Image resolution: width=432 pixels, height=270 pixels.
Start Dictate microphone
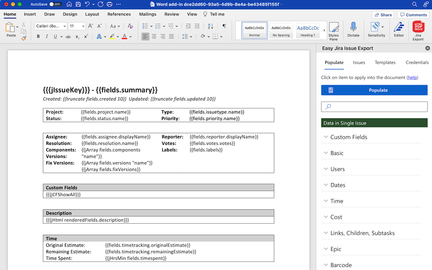click(x=353, y=30)
